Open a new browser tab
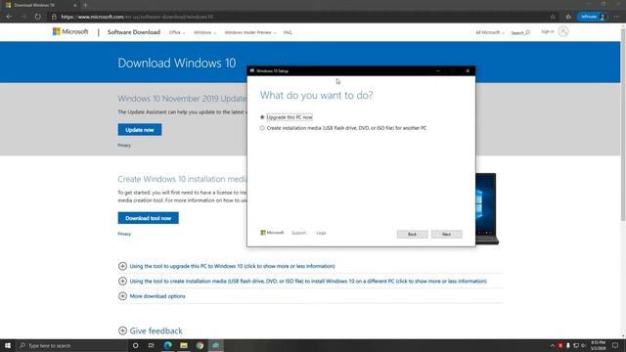Image resolution: width=626 pixels, height=352 pixels. tap(85, 5)
